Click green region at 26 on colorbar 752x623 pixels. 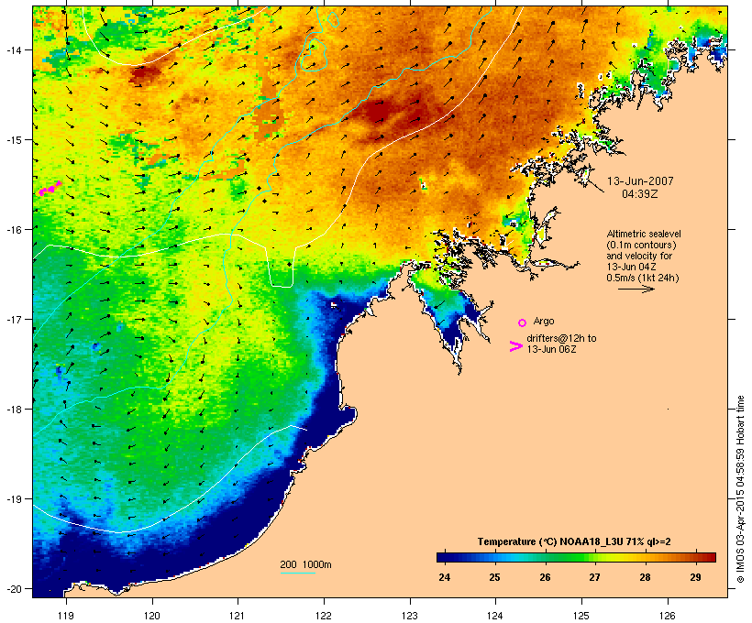[545, 557]
